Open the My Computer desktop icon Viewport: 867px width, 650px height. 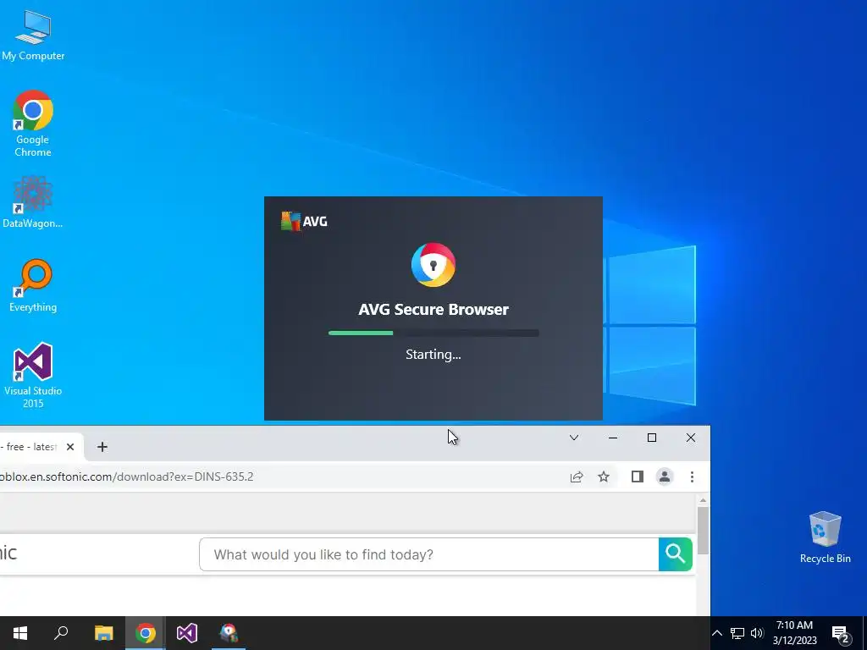[x=33, y=35]
